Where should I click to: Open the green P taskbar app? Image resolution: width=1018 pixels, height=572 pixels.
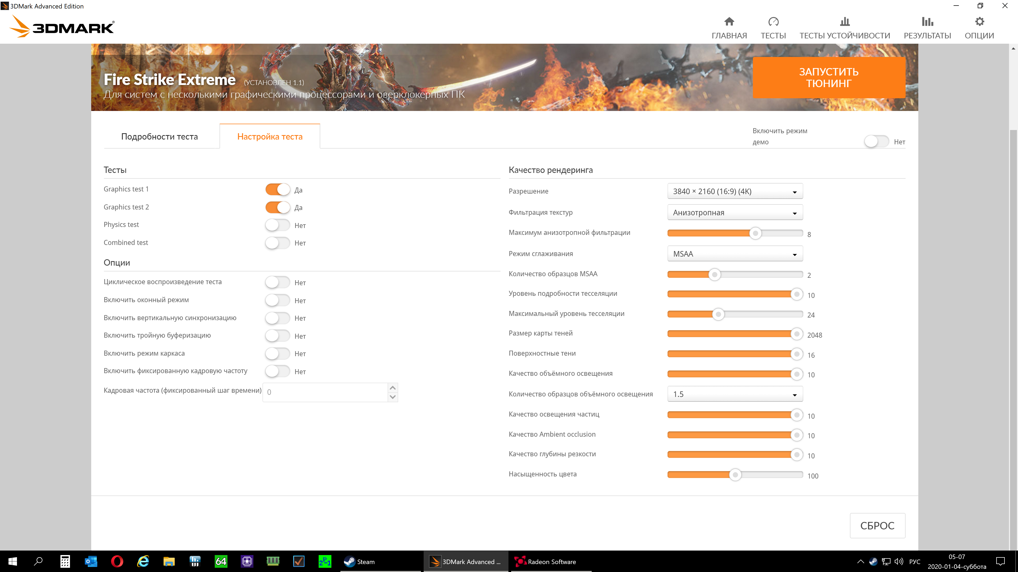(325, 561)
